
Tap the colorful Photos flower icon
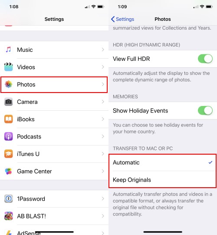click(x=8, y=84)
